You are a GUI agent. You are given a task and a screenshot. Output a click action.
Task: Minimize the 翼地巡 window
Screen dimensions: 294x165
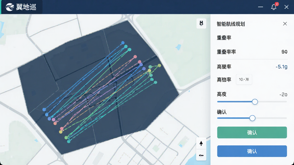tap(260, 7)
